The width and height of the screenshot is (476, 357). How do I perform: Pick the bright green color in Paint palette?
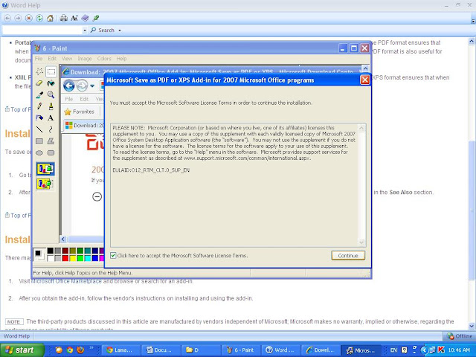(80, 258)
